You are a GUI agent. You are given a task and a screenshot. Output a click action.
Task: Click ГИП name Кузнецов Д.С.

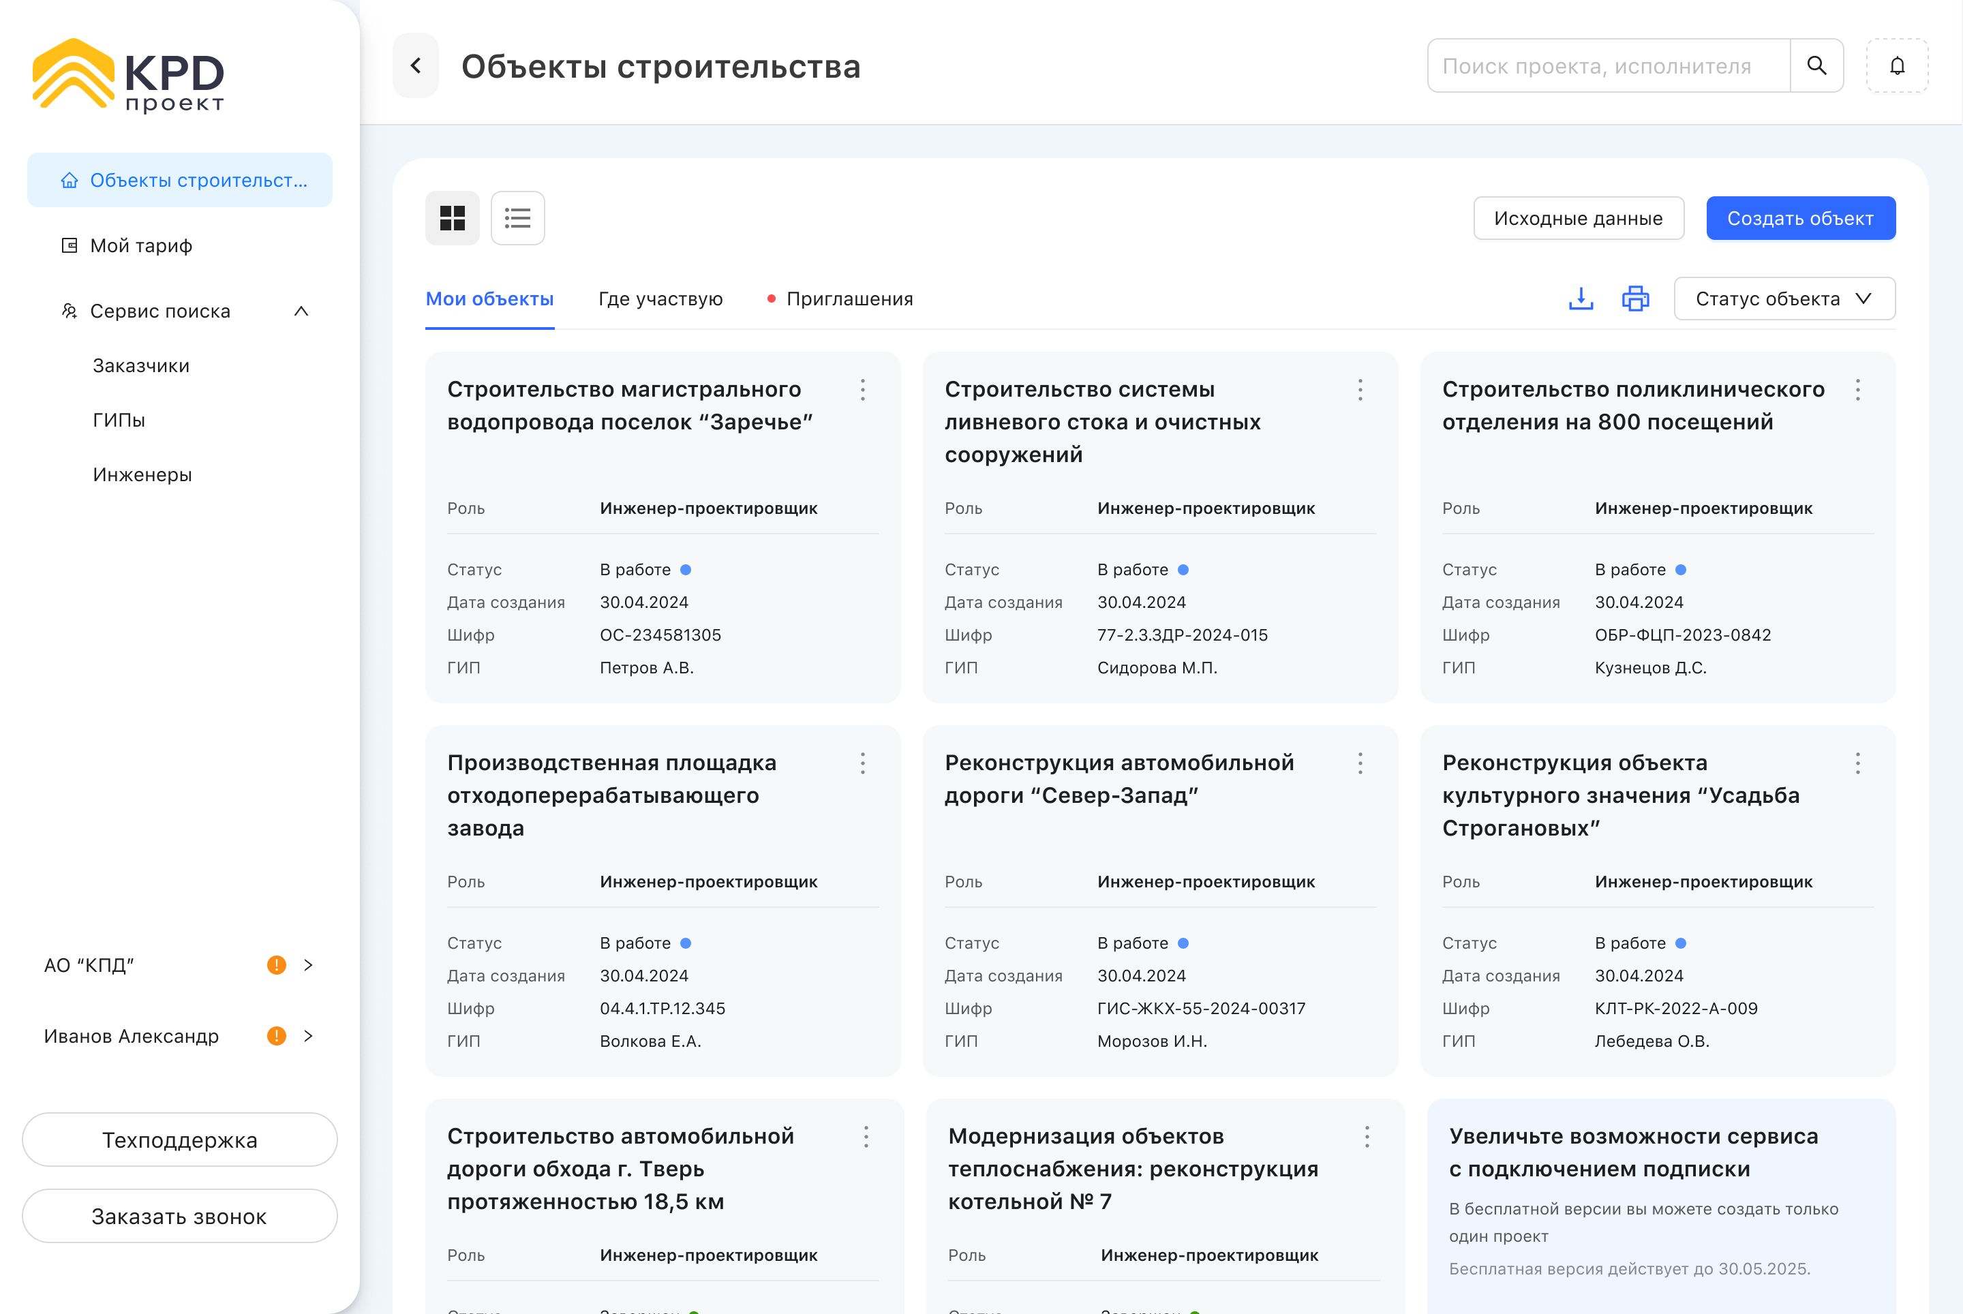1650,668
